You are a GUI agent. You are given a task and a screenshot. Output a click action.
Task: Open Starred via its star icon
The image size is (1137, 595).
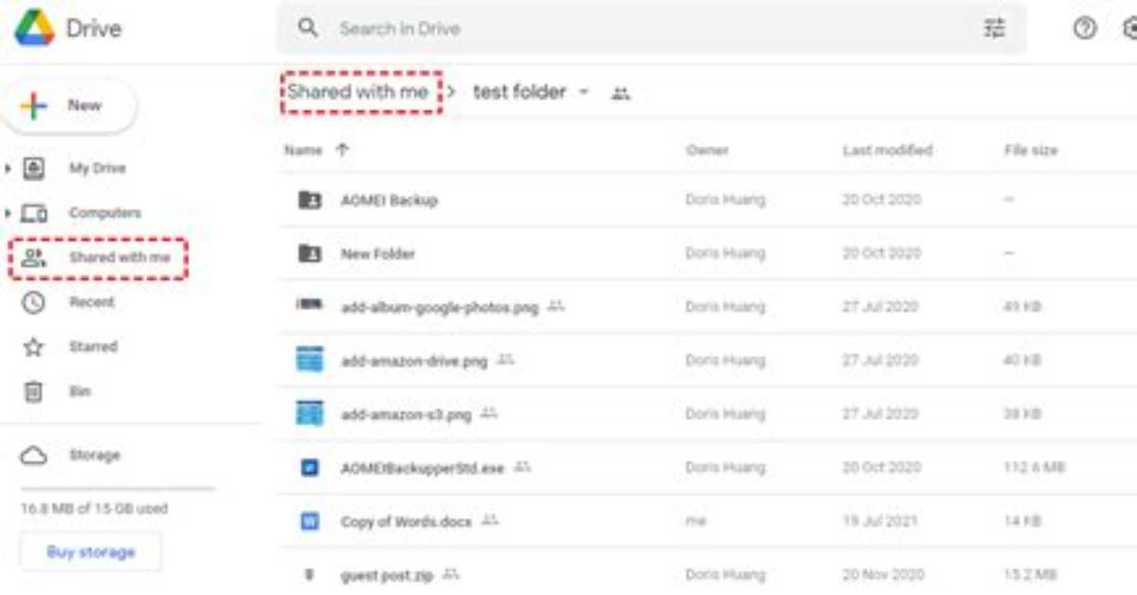33,347
